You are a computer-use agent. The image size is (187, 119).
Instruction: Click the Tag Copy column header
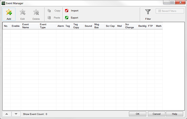coord(78,26)
